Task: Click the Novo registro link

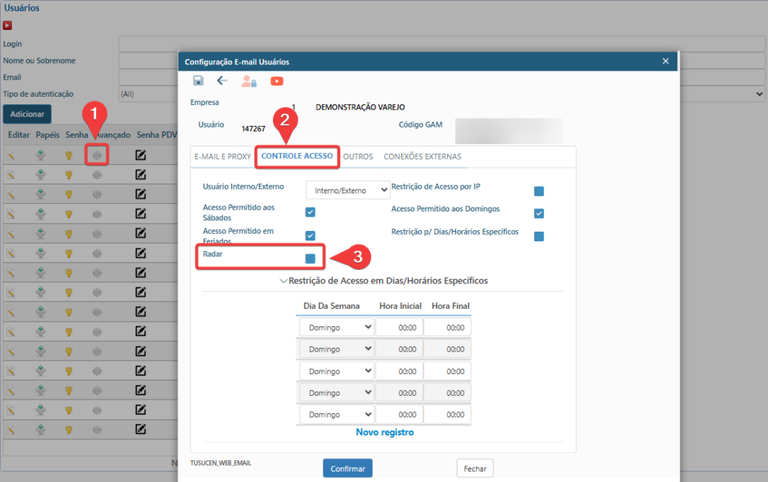Action: coord(384,433)
